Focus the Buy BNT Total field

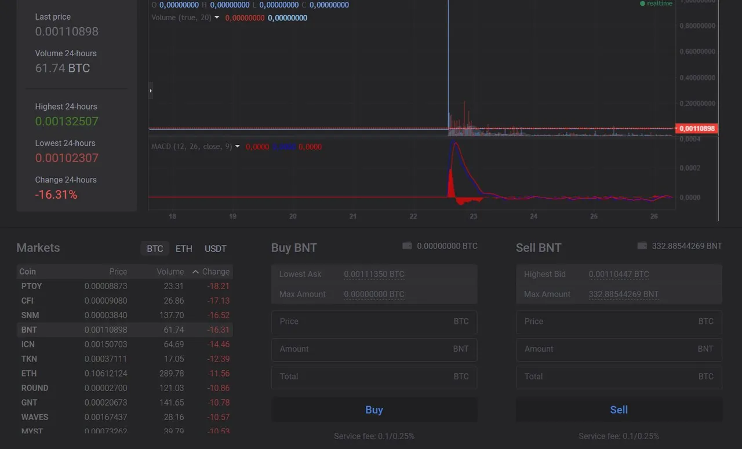click(x=374, y=377)
